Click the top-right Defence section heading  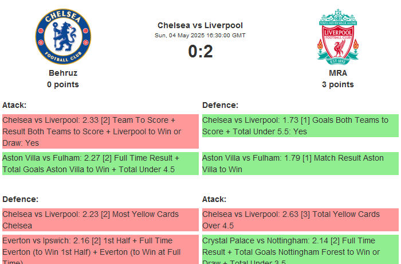[x=220, y=105]
